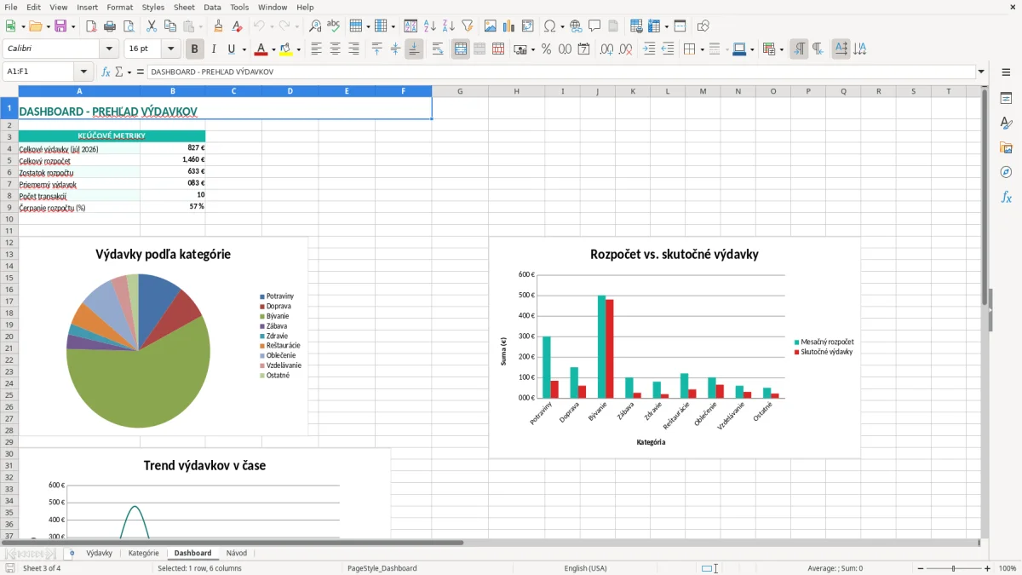Click the Insert Comment icon
The height and width of the screenshot is (575, 1022).
click(594, 26)
